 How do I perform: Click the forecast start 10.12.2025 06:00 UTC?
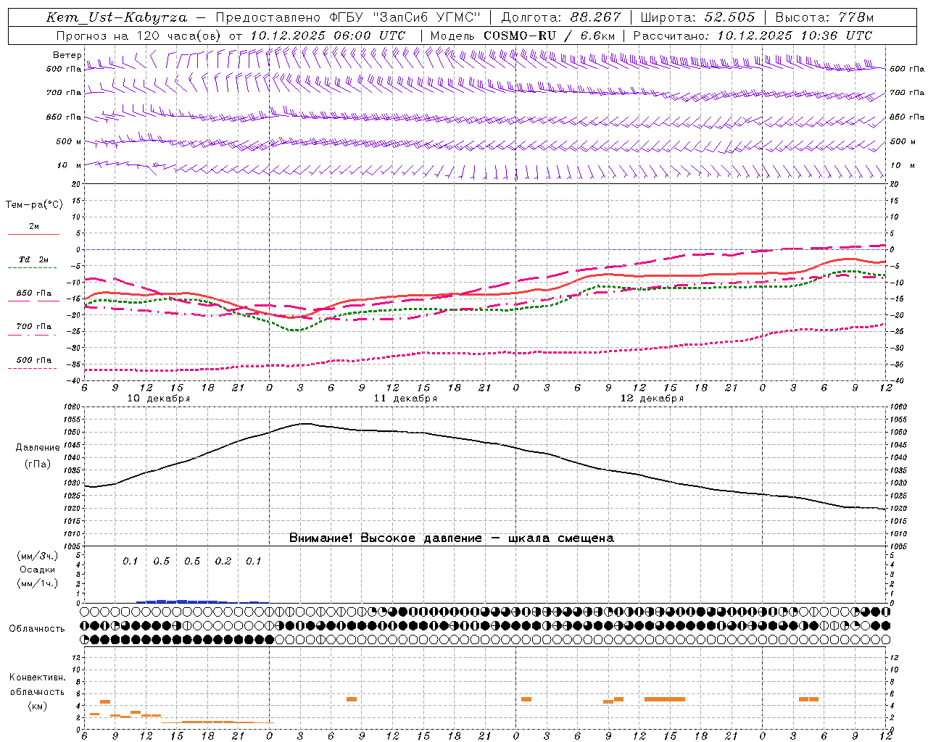coord(328,36)
